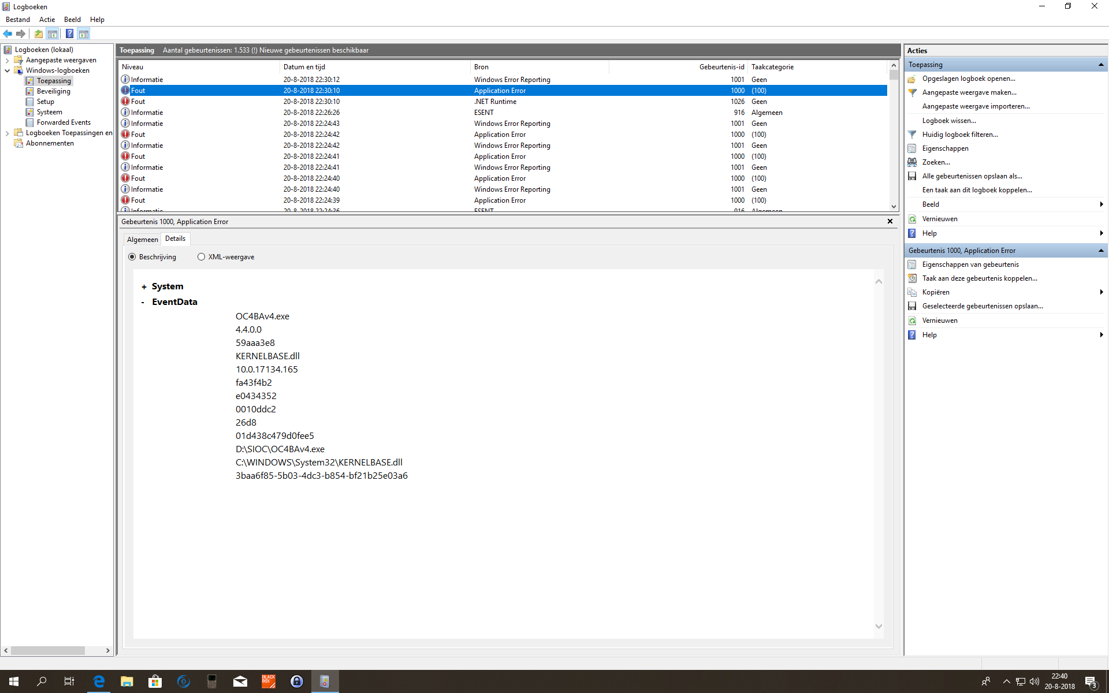Select the Beschrijving radio button
1109x693 pixels.
pyautogui.click(x=132, y=257)
